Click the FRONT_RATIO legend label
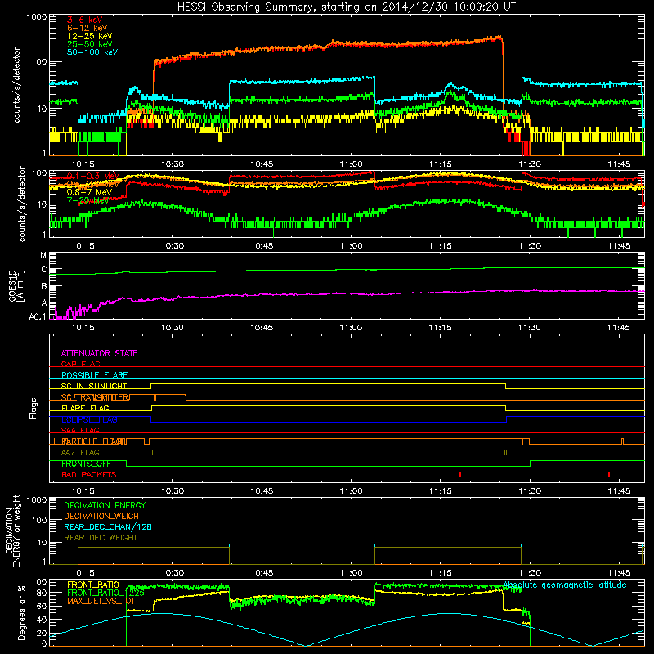The height and width of the screenshot is (654, 654). point(93,585)
